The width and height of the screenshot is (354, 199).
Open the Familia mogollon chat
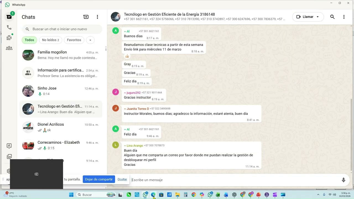click(x=61, y=55)
